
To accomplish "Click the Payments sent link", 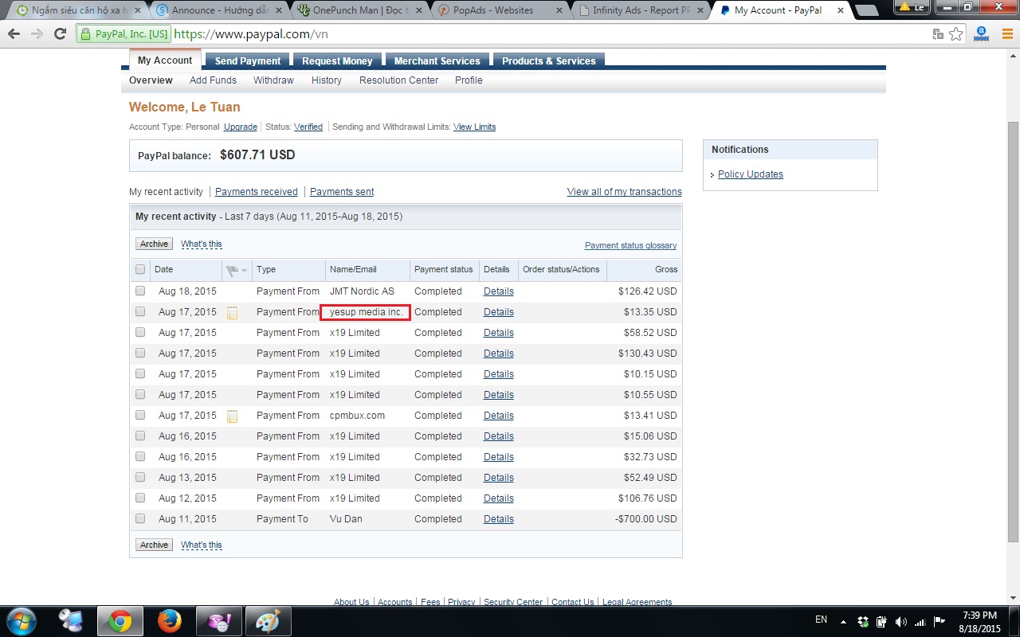I will [x=342, y=192].
